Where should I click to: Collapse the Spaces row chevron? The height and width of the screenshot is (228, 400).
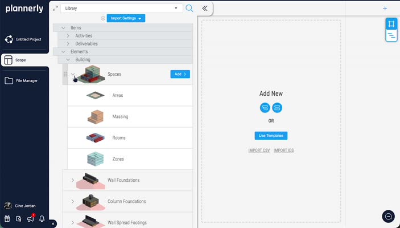click(73, 74)
